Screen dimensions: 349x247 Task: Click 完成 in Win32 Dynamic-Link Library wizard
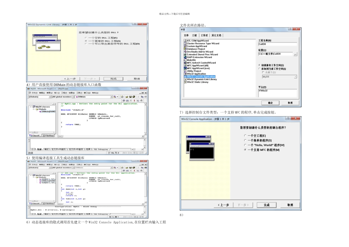coord(113,79)
